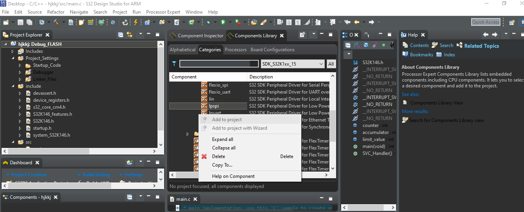The image size is (524, 212).
Task: Switch to the Board Configurations tab
Action: tap(273, 50)
